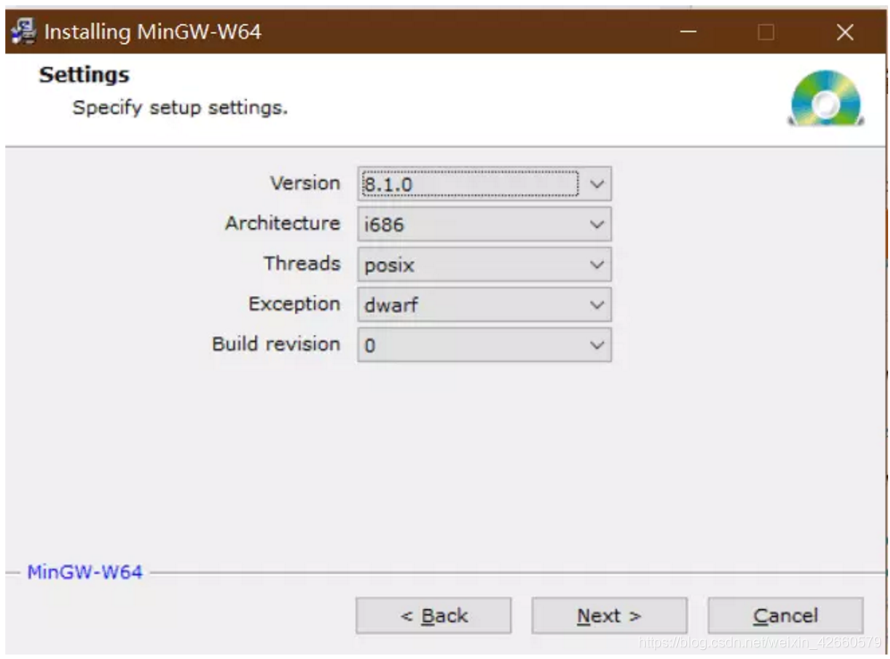Click the setup disc icon
The image size is (890, 659).
click(826, 97)
